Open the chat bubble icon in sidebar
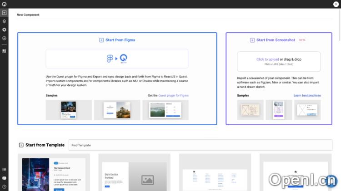Viewport: 341px width, 191px height. (x=4, y=178)
